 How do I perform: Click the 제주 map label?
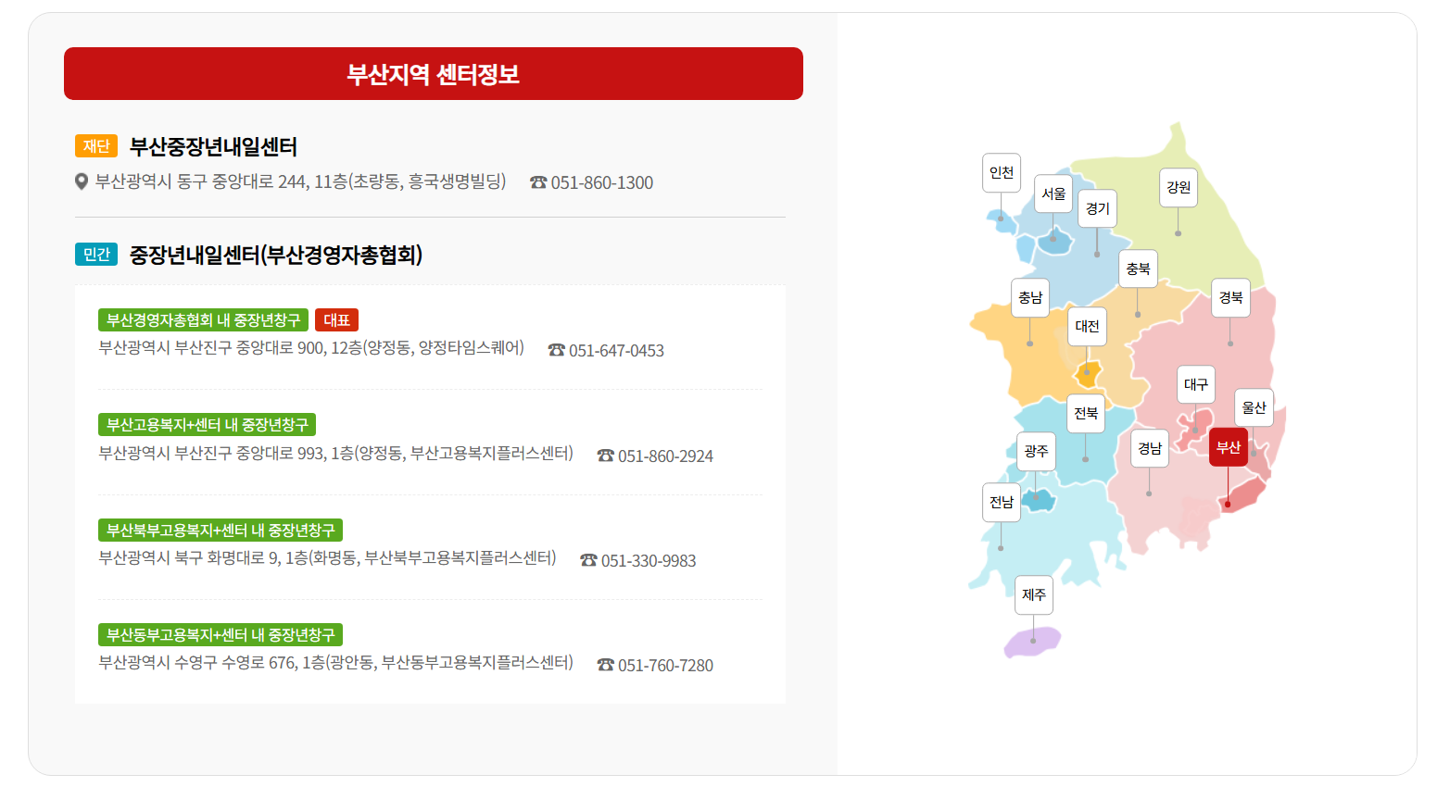click(x=1034, y=595)
